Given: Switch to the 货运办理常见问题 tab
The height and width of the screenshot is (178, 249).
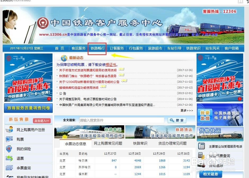Looking at the screenshot, I should click(172, 143).
